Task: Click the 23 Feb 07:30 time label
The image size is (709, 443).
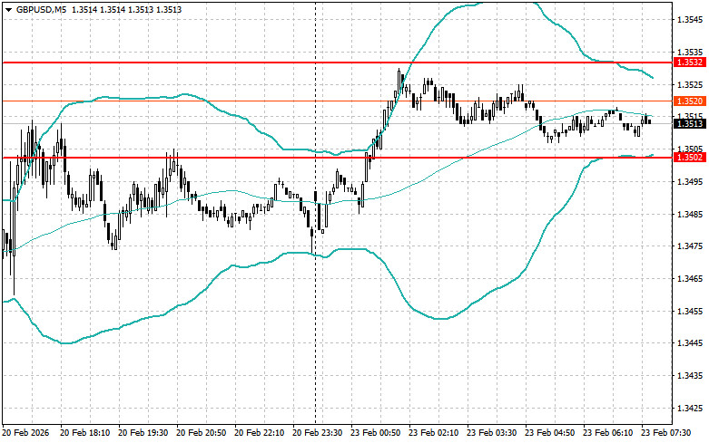Action: coord(666,433)
